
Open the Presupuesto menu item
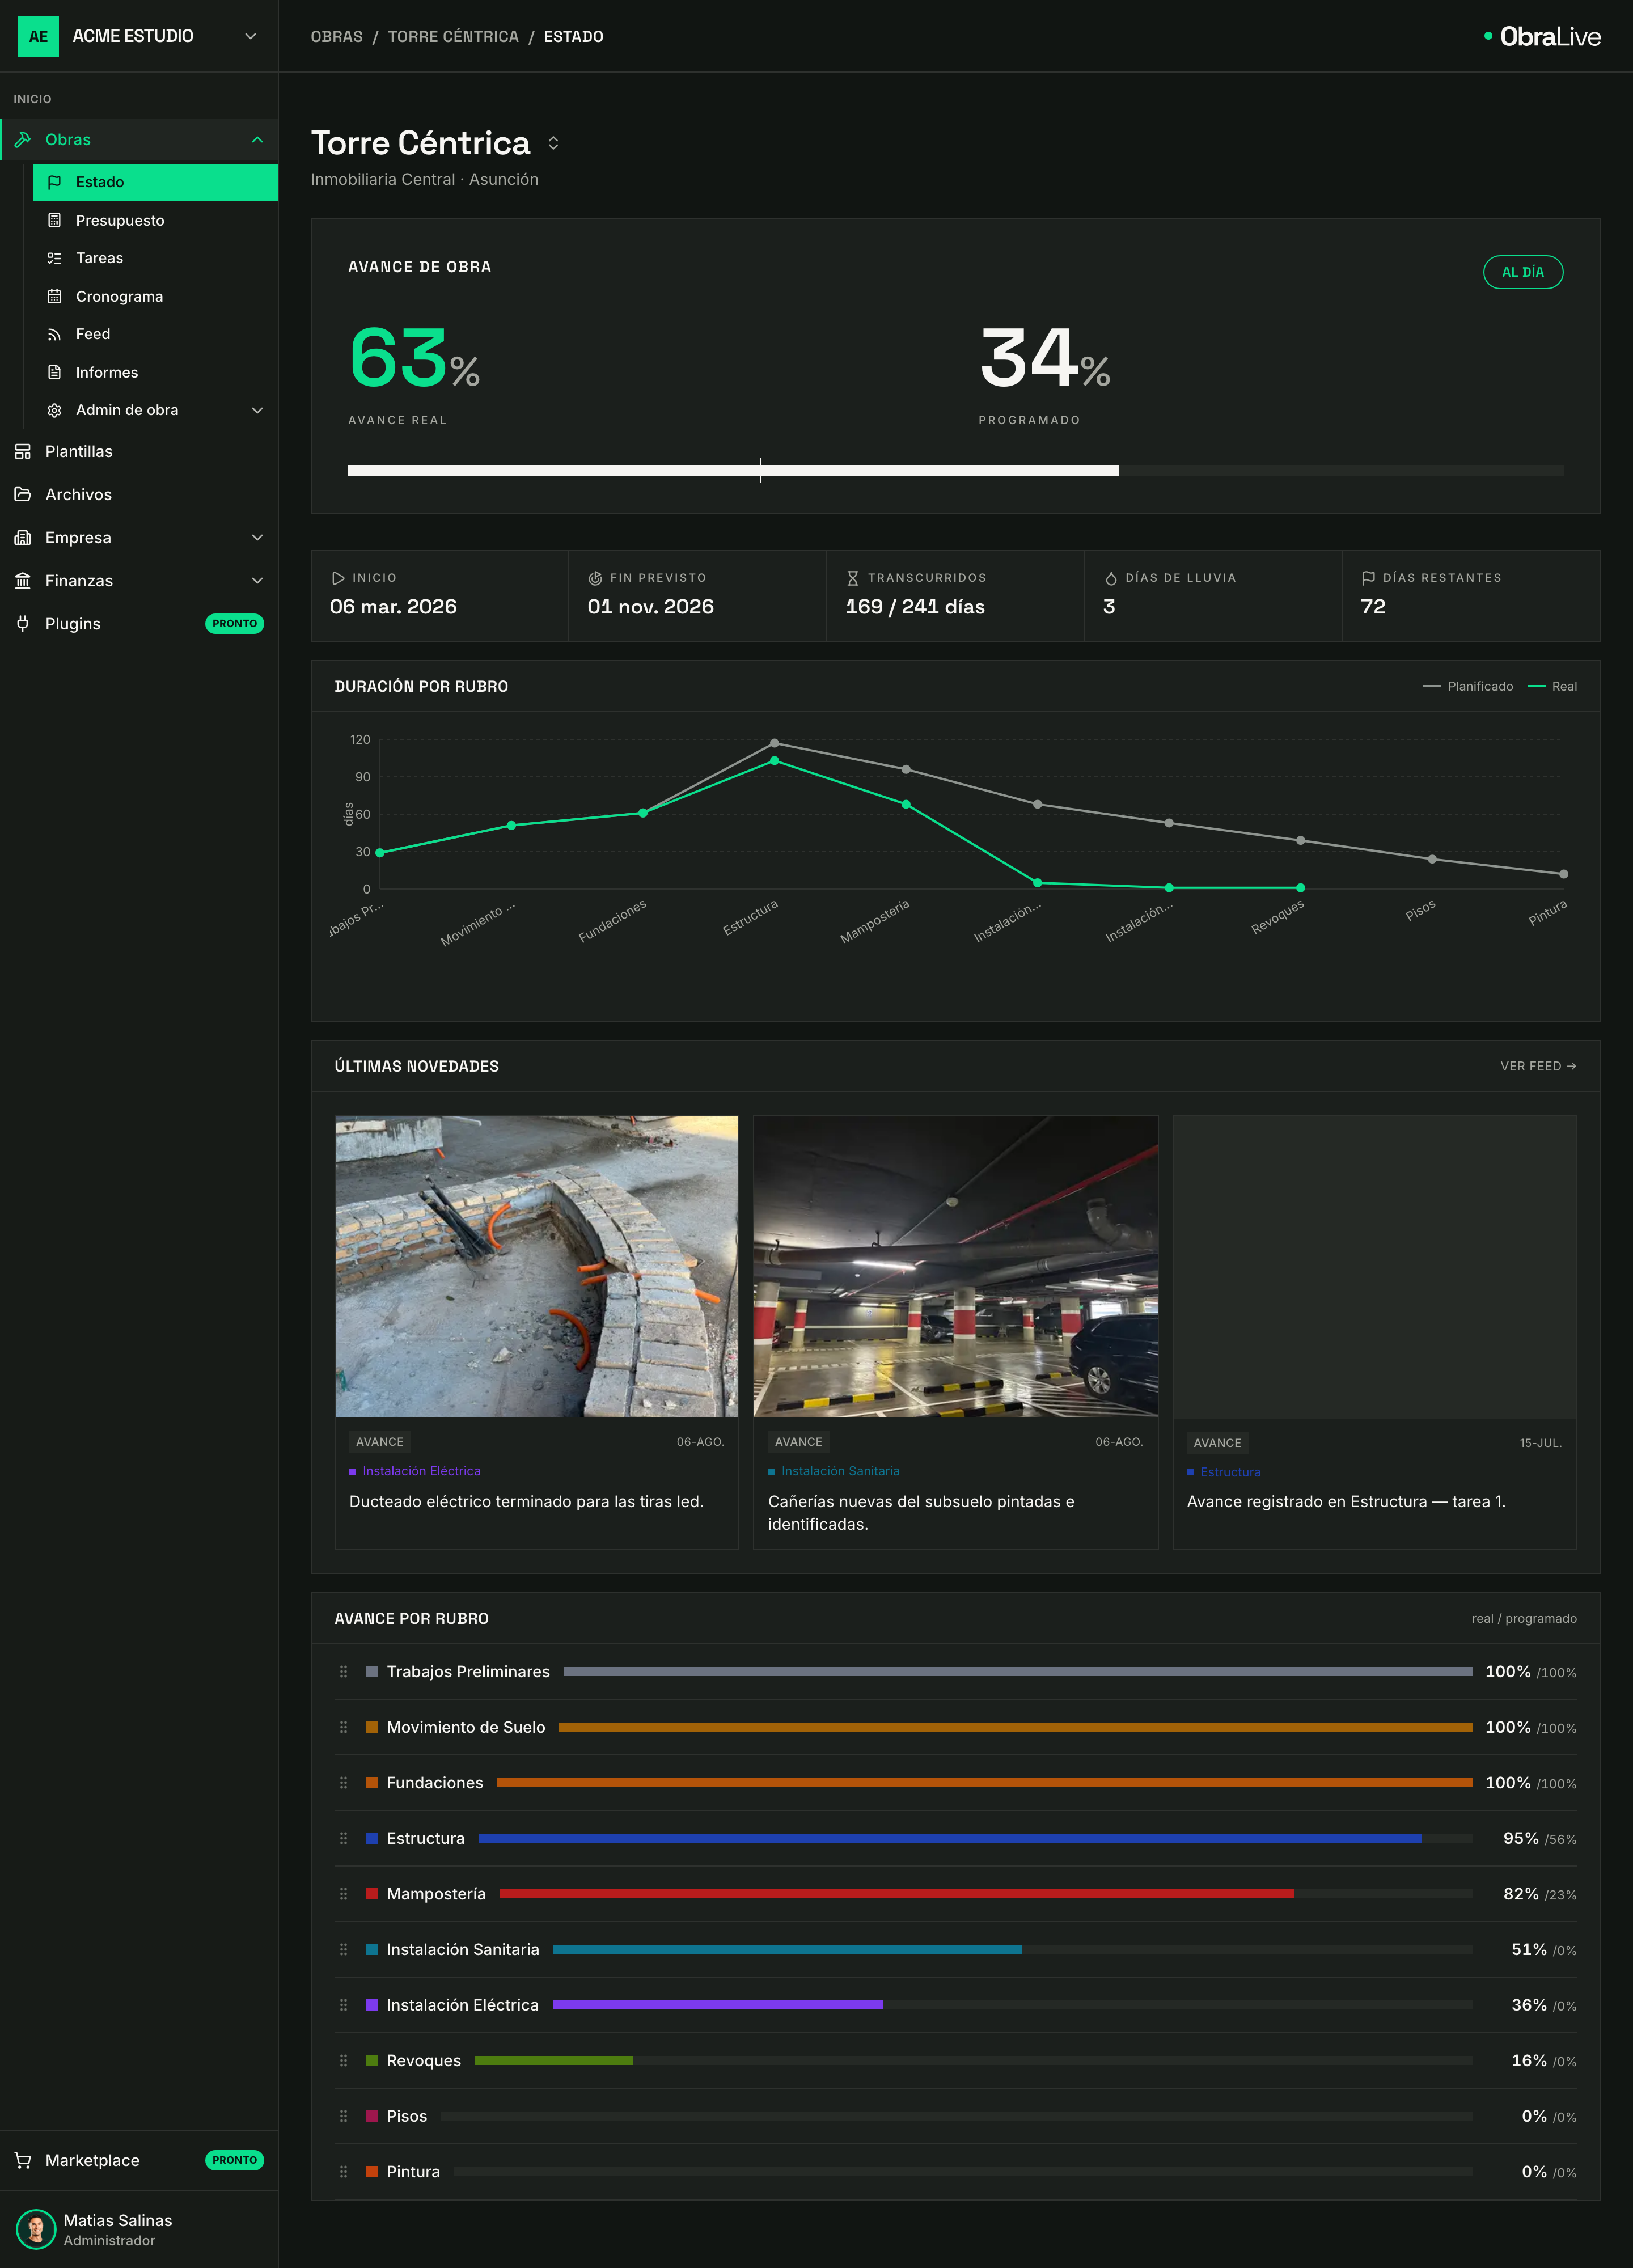(x=155, y=220)
